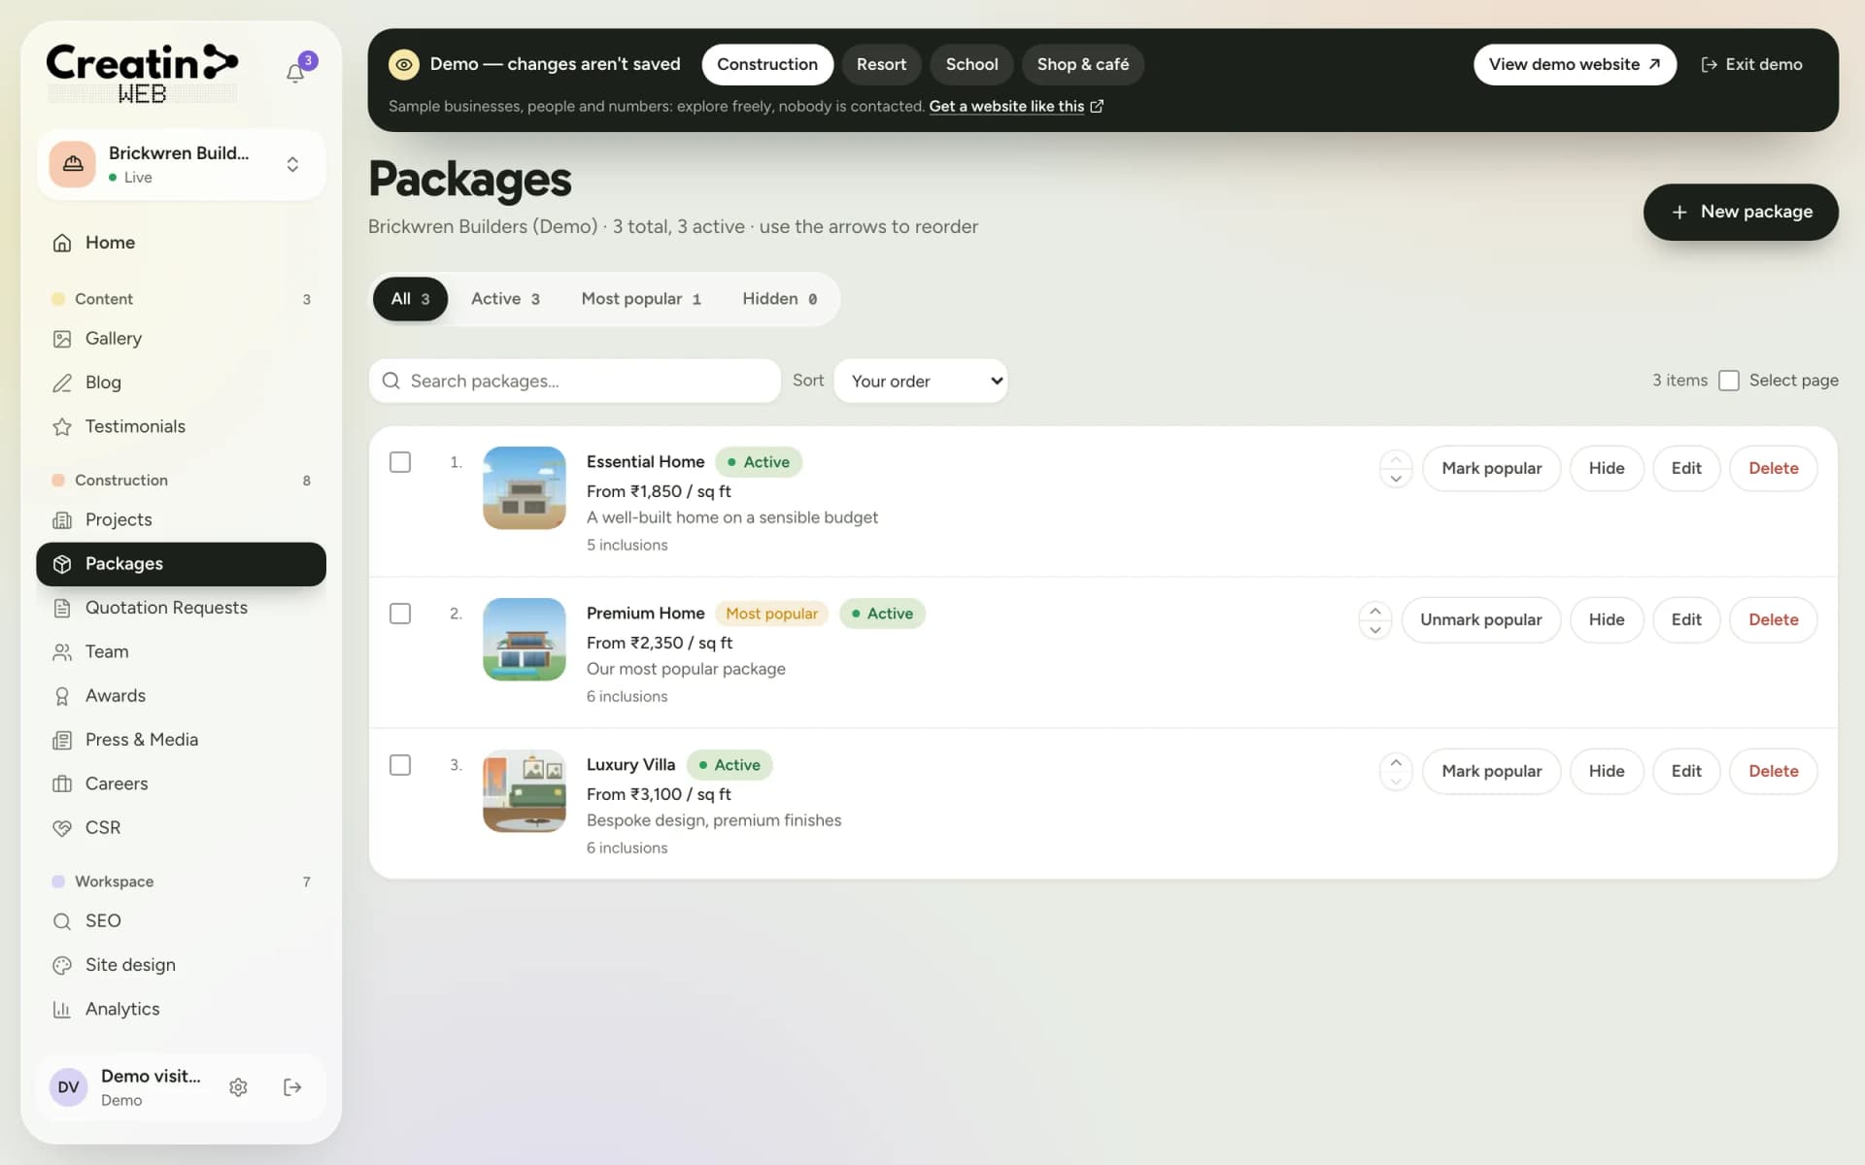
Task: Open Press & Media page
Action: click(x=181, y=740)
